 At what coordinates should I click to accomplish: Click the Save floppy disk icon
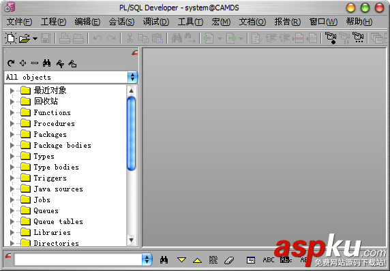pos(46,39)
